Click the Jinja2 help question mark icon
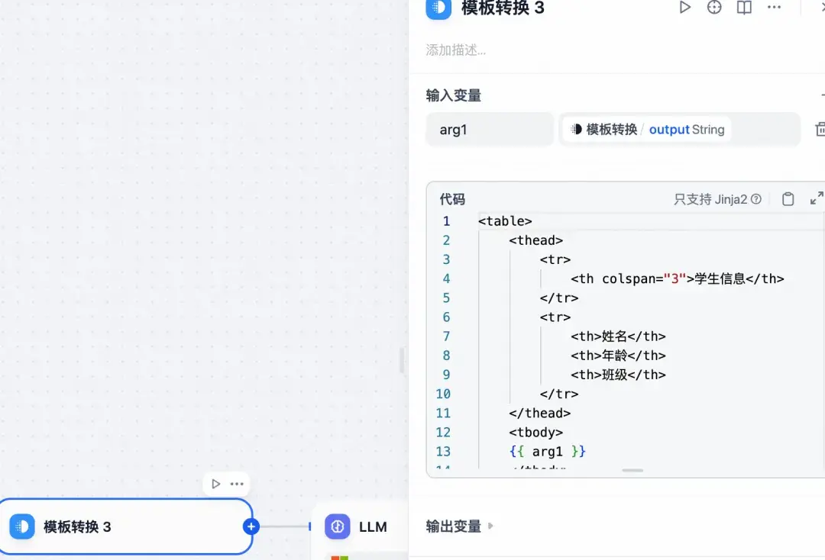Screen dimensions: 825x560 click(756, 199)
